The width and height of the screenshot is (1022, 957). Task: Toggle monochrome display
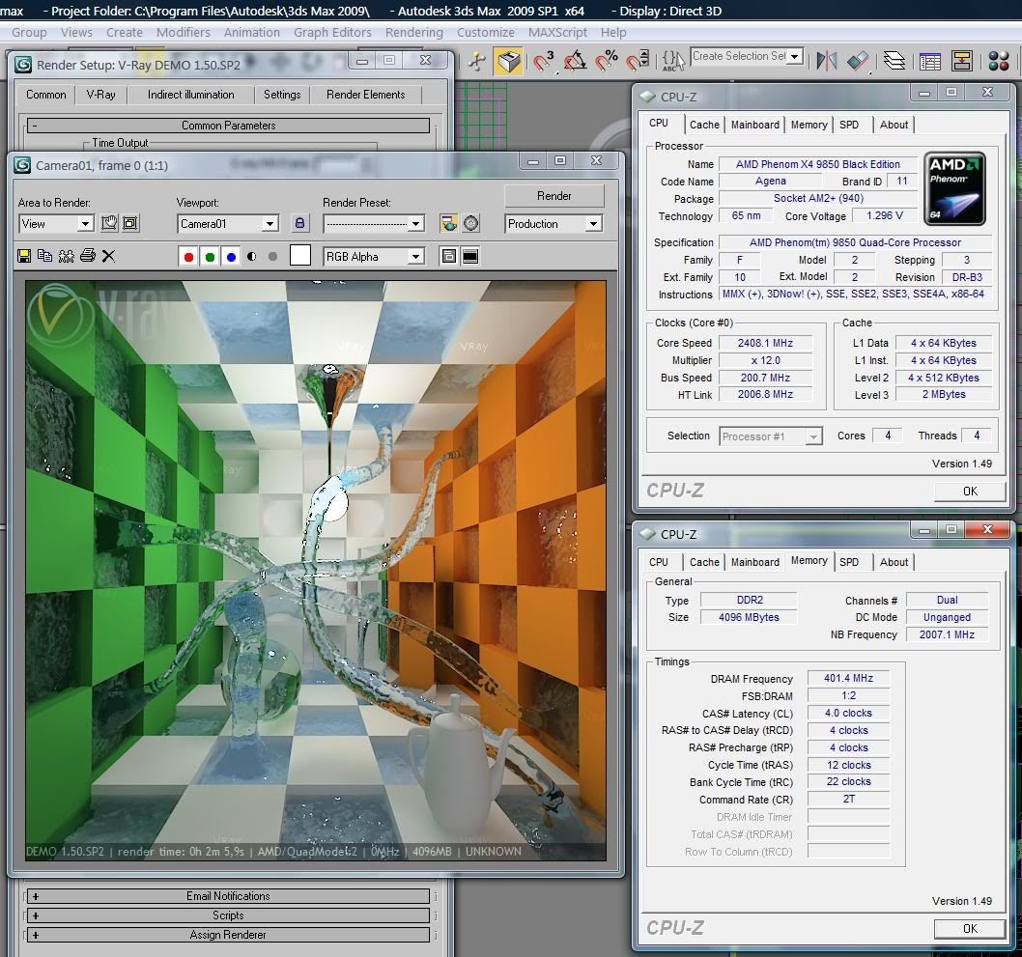(x=272, y=257)
